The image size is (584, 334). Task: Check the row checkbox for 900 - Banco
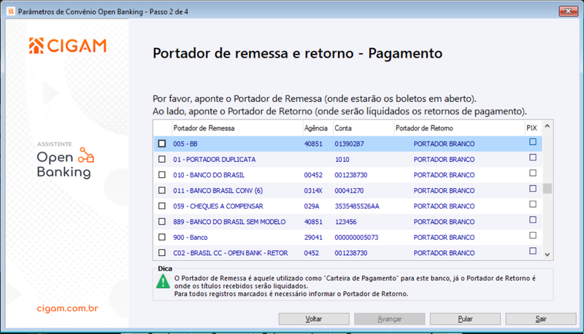[161, 237]
